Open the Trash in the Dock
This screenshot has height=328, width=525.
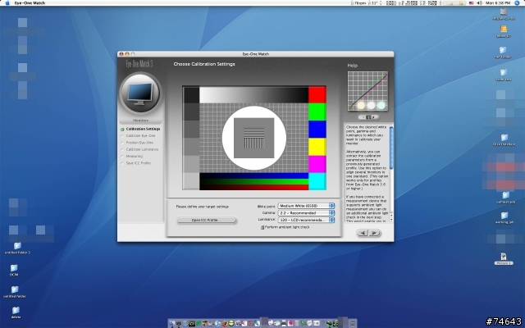(x=352, y=323)
